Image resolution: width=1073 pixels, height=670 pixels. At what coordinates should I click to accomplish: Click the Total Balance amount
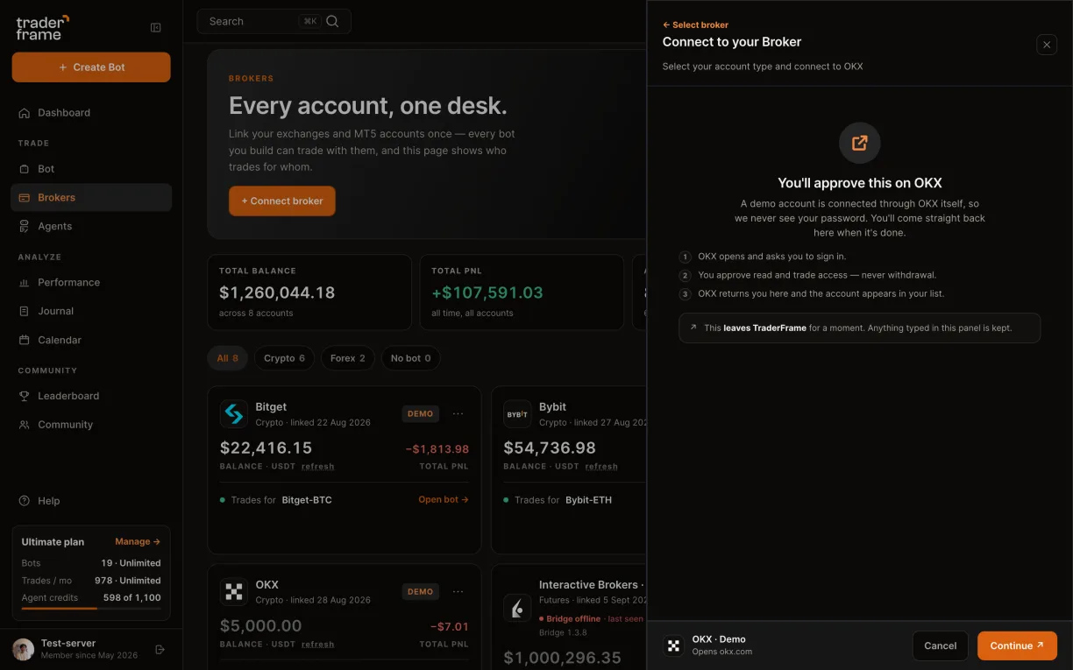(277, 293)
